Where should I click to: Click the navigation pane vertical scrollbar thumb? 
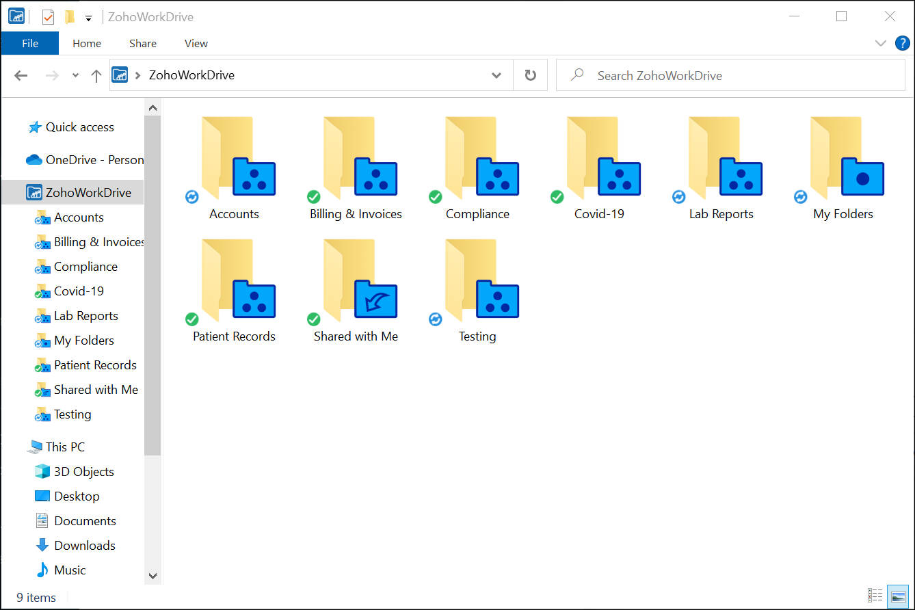pyautogui.click(x=152, y=286)
